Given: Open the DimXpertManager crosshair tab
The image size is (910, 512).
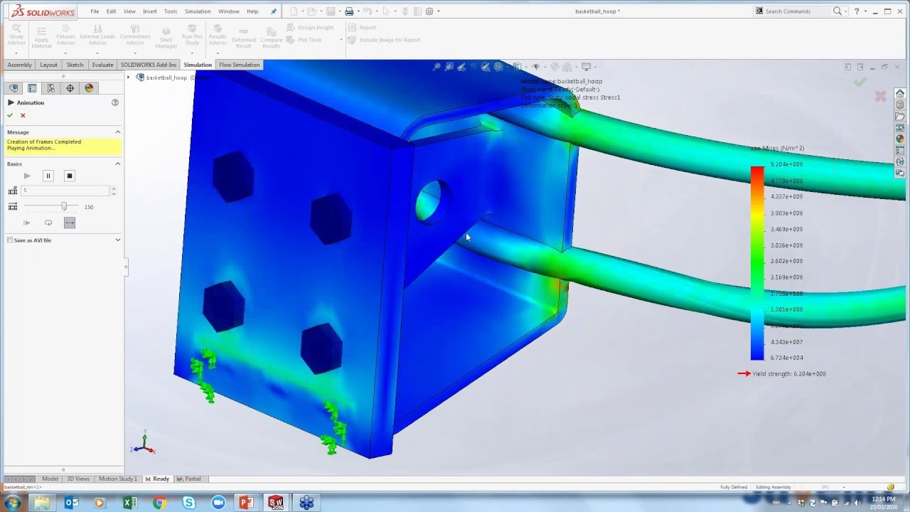Looking at the screenshot, I should (x=70, y=88).
